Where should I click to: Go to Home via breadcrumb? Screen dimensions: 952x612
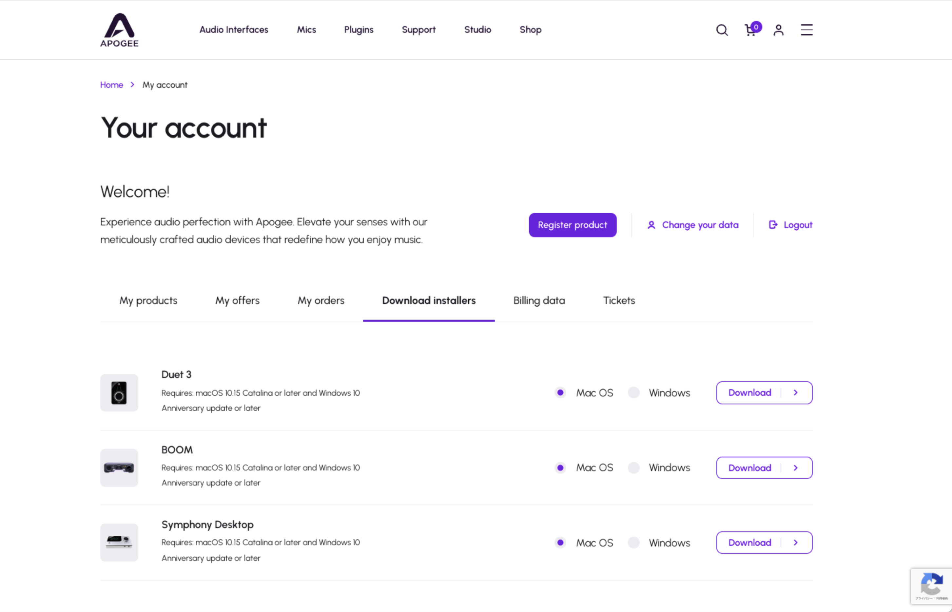point(111,85)
